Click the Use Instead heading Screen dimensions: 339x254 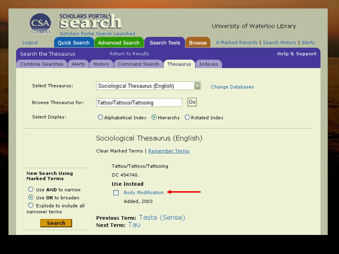pos(127,184)
